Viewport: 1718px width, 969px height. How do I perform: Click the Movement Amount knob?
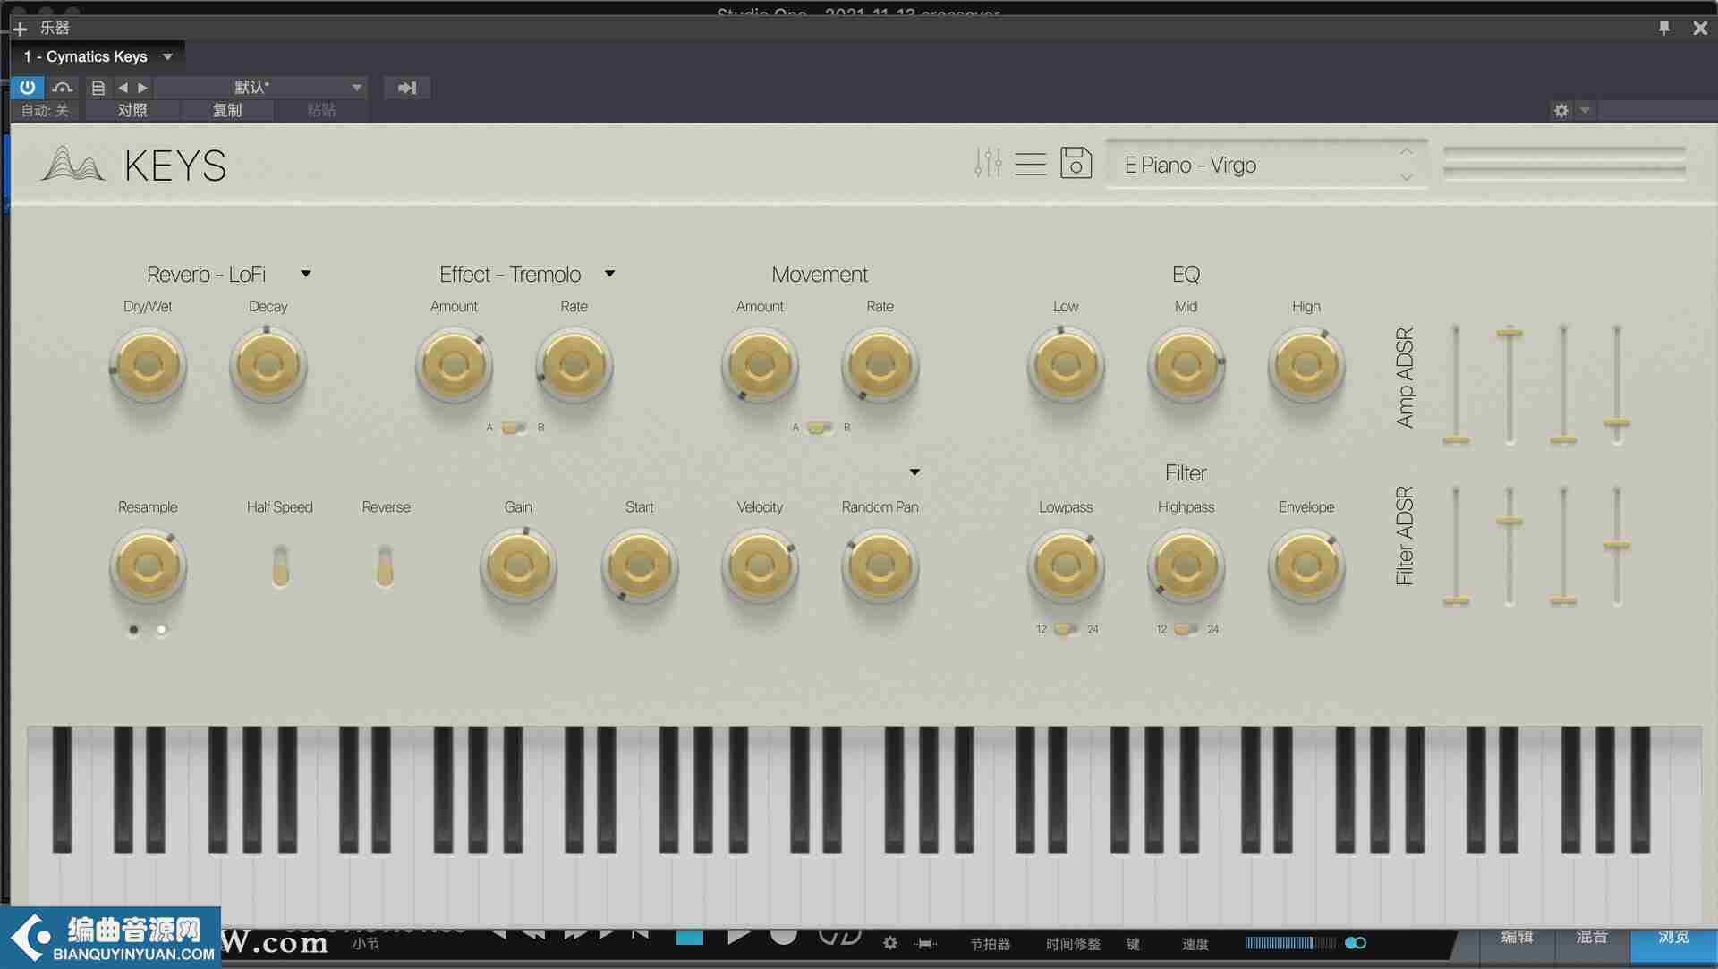point(760,365)
